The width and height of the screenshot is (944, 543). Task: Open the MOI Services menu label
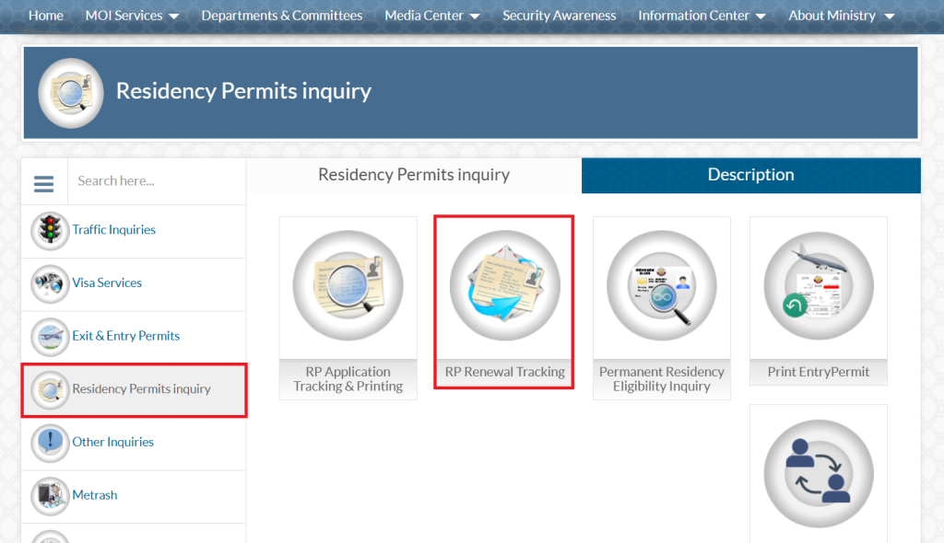tap(124, 15)
